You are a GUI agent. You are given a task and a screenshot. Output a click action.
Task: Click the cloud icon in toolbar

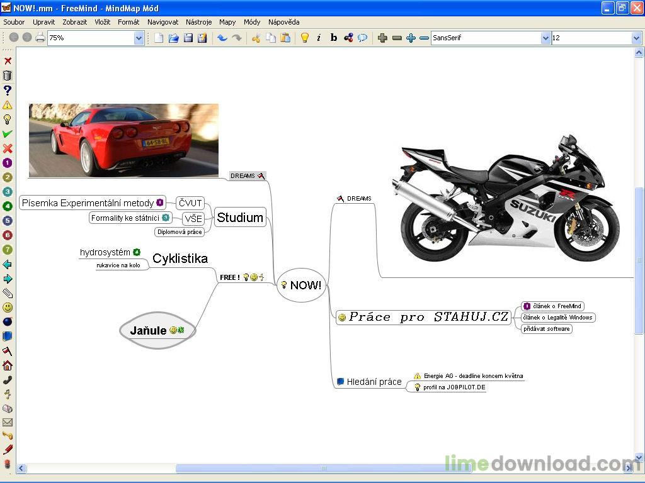pyautogui.click(x=362, y=38)
